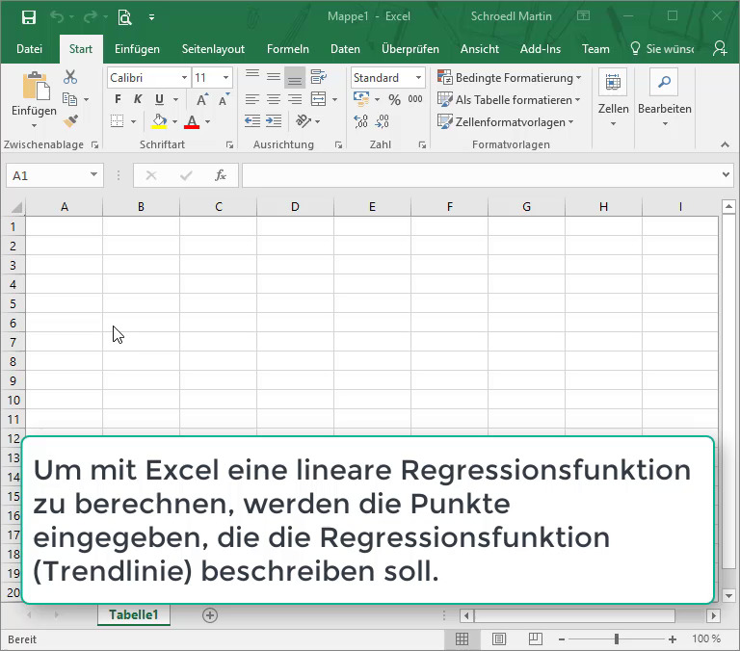Select Normal view in status bar
Viewport: 740px width, 651px height.
[x=462, y=639]
